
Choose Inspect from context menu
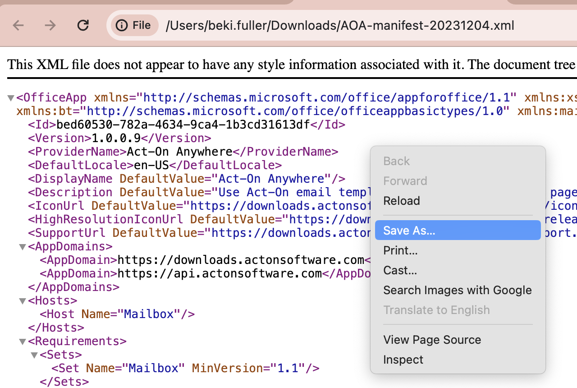coord(403,360)
